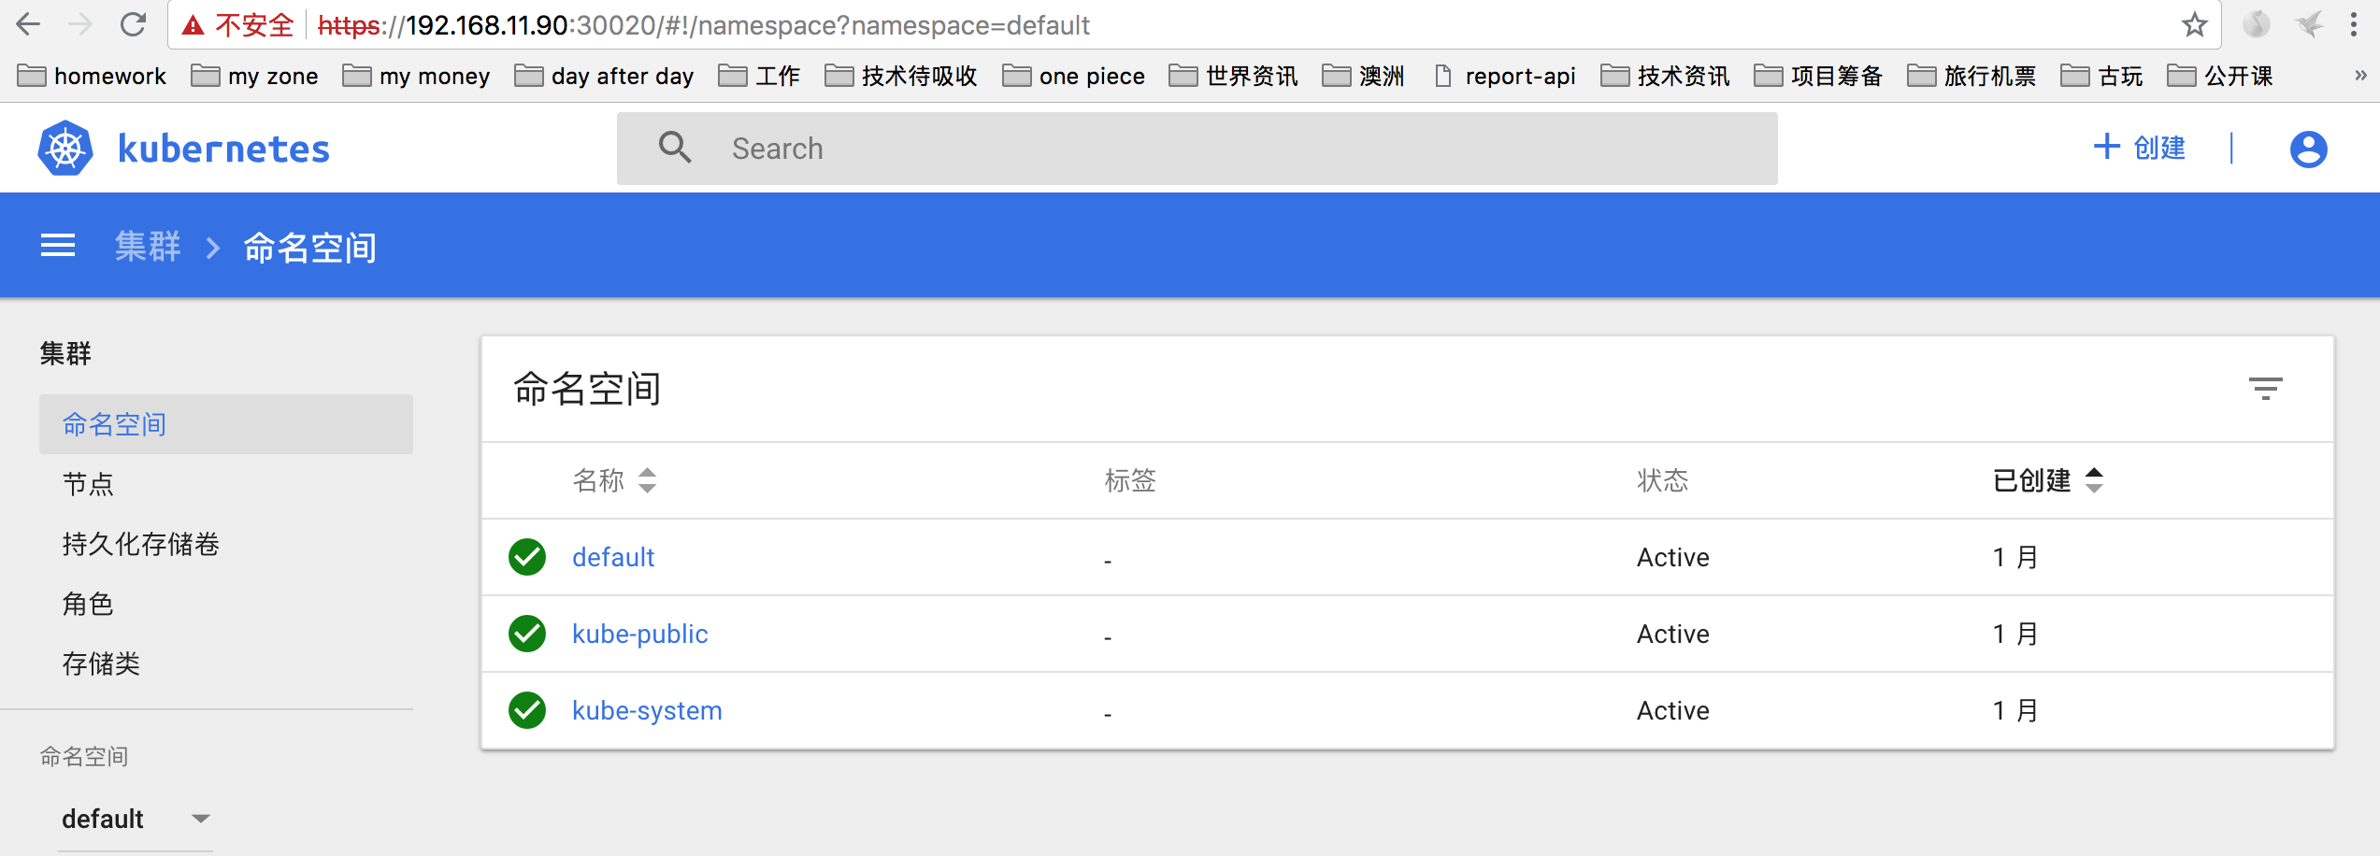Click the 命名空间 breadcrumb title
This screenshot has height=856, width=2380.
coord(310,248)
